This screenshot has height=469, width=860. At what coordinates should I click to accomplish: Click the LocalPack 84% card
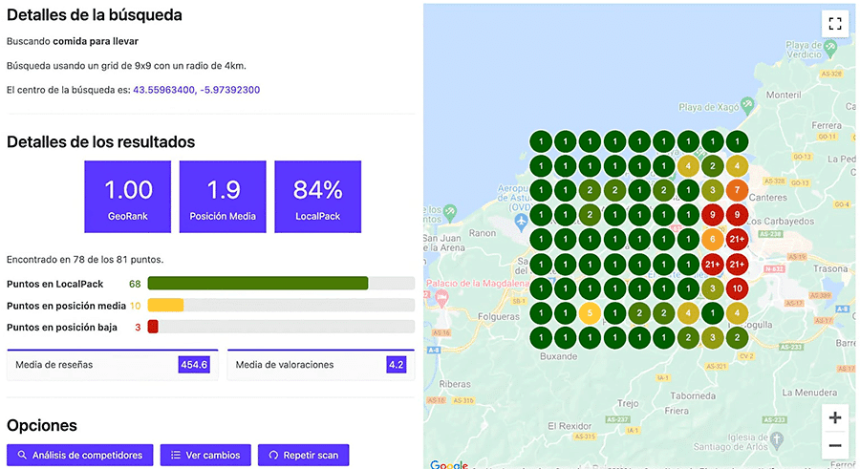pos(317,197)
